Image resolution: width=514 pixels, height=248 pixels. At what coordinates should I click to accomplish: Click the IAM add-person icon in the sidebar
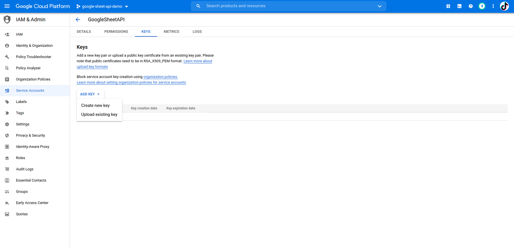pyautogui.click(x=7, y=35)
